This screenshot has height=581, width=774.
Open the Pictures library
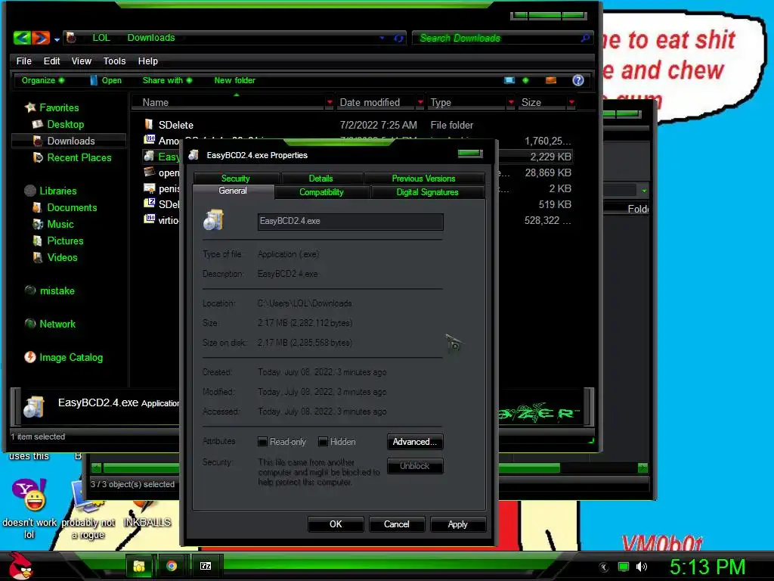click(x=65, y=241)
